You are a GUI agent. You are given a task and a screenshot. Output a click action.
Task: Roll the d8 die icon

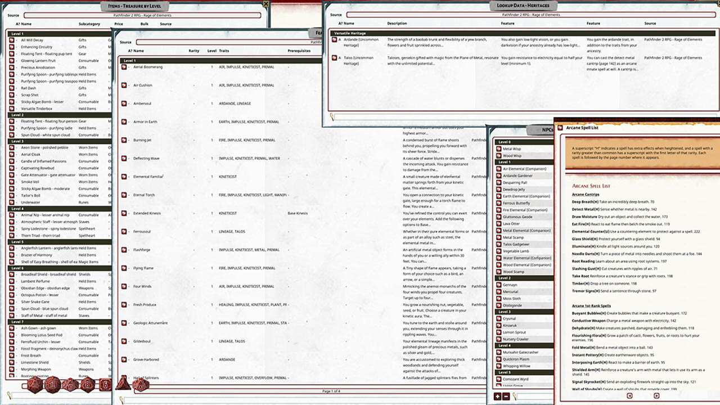click(x=87, y=385)
